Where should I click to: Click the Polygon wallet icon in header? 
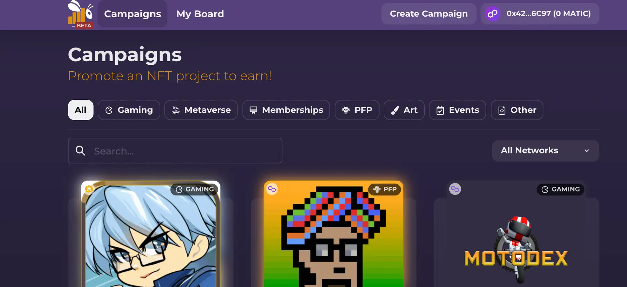(492, 14)
